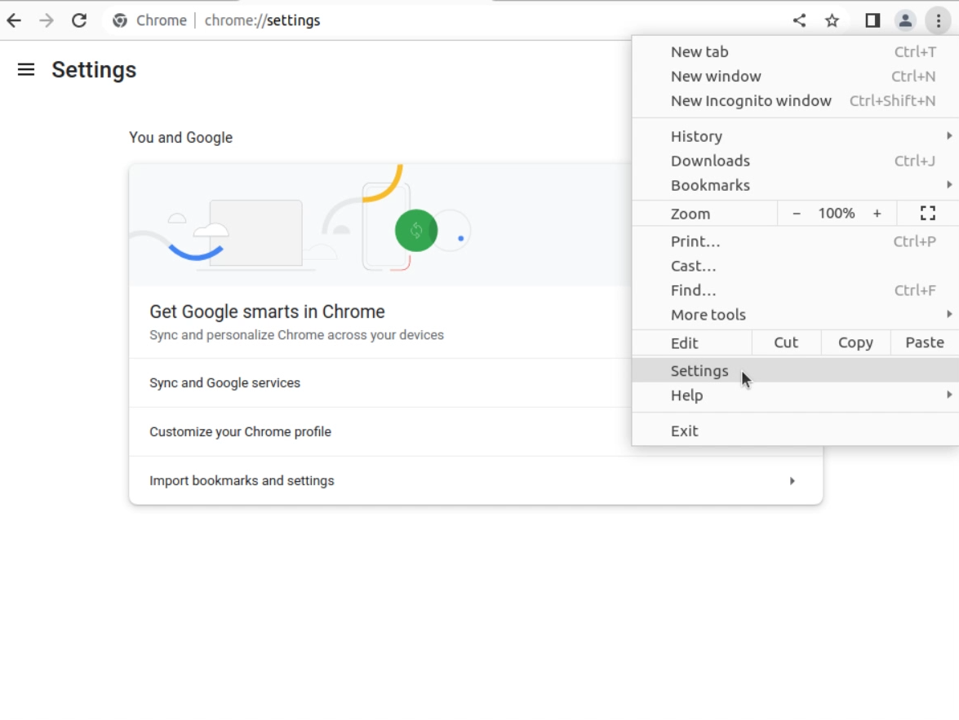The image size is (959, 720).
Task: Open the profile avatar button
Action: pyautogui.click(x=905, y=20)
